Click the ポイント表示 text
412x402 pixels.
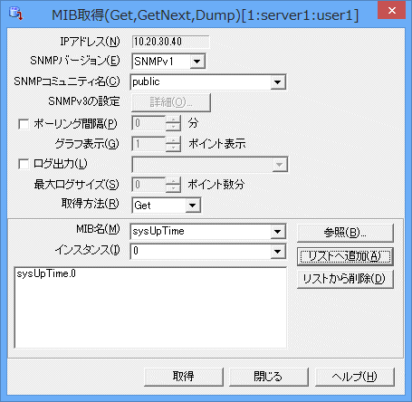coord(217,144)
